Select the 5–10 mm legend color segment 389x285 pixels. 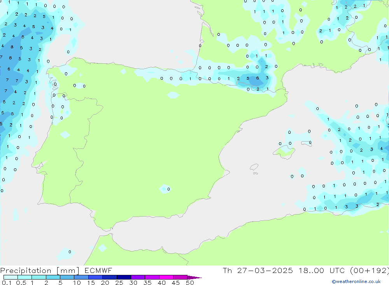[x=67, y=277]
